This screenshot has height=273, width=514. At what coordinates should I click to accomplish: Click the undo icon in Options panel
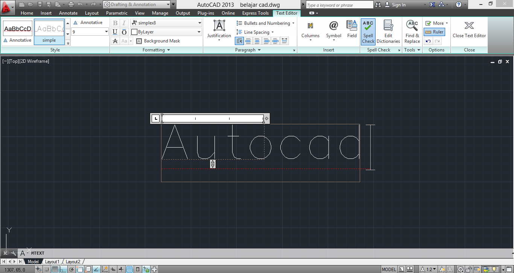pyautogui.click(x=428, y=41)
